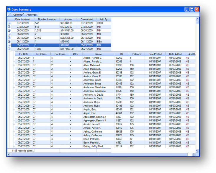Click the vertical scrollbar up arrow
Image resolution: width=216 pixels, height=173 pixels.
tap(197, 19)
